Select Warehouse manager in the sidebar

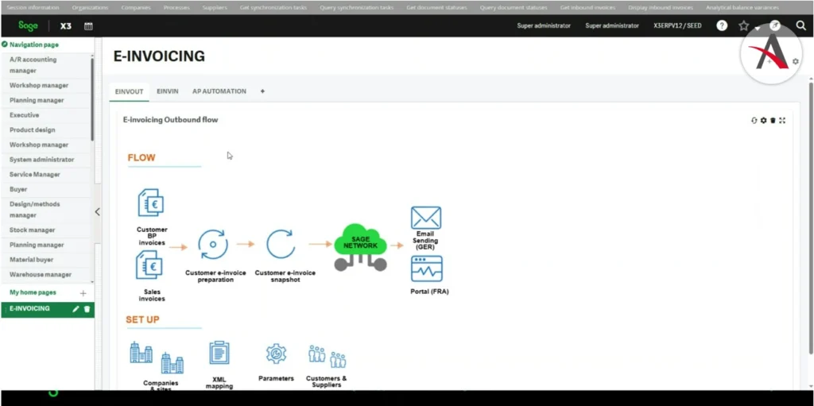point(45,275)
